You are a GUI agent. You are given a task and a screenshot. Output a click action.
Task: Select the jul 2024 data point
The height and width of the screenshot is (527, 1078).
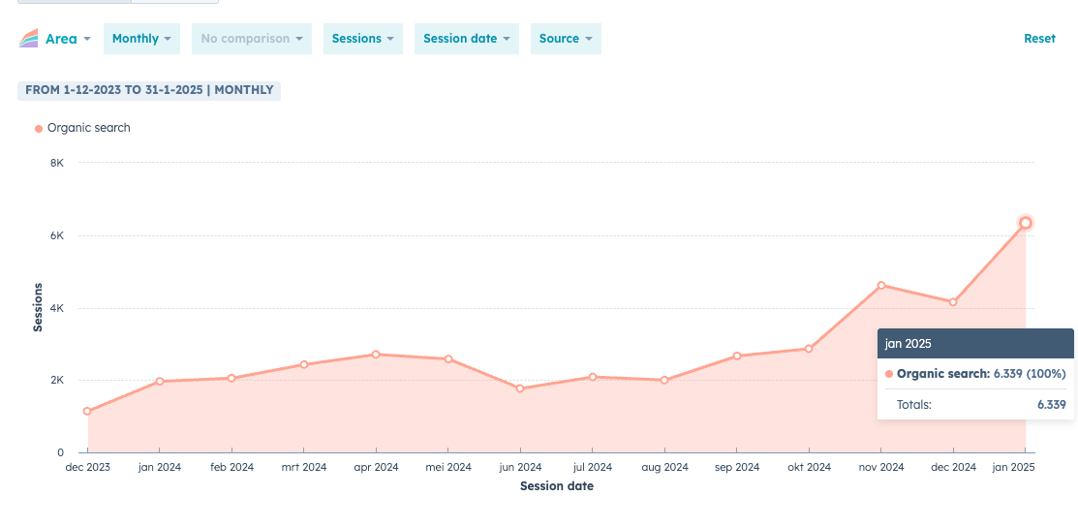pyautogui.click(x=593, y=377)
